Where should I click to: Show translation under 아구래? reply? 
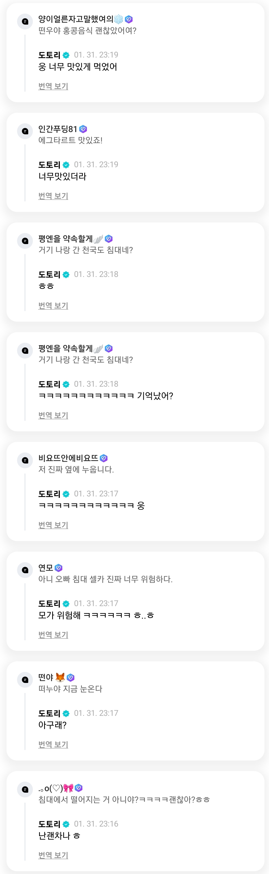[53, 744]
